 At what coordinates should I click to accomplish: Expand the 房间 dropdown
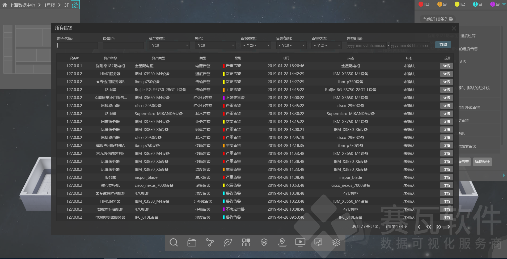tap(215, 45)
